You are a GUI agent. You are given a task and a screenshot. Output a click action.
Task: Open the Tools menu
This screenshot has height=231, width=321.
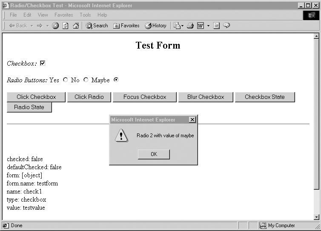85,15
